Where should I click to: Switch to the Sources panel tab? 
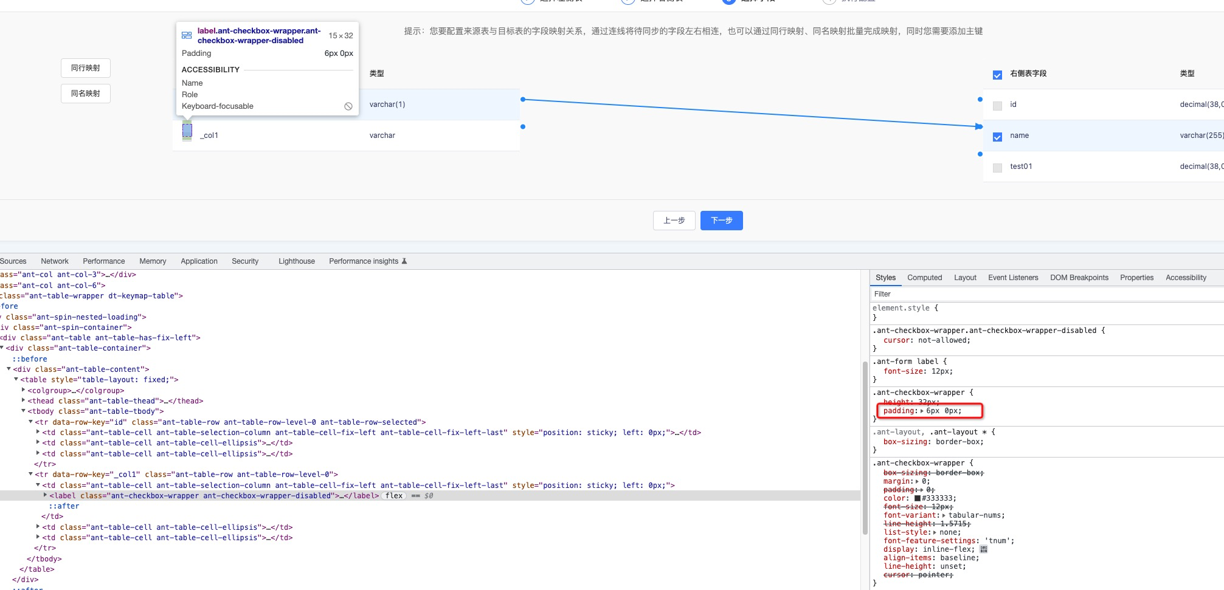pyautogui.click(x=13, y=261)
